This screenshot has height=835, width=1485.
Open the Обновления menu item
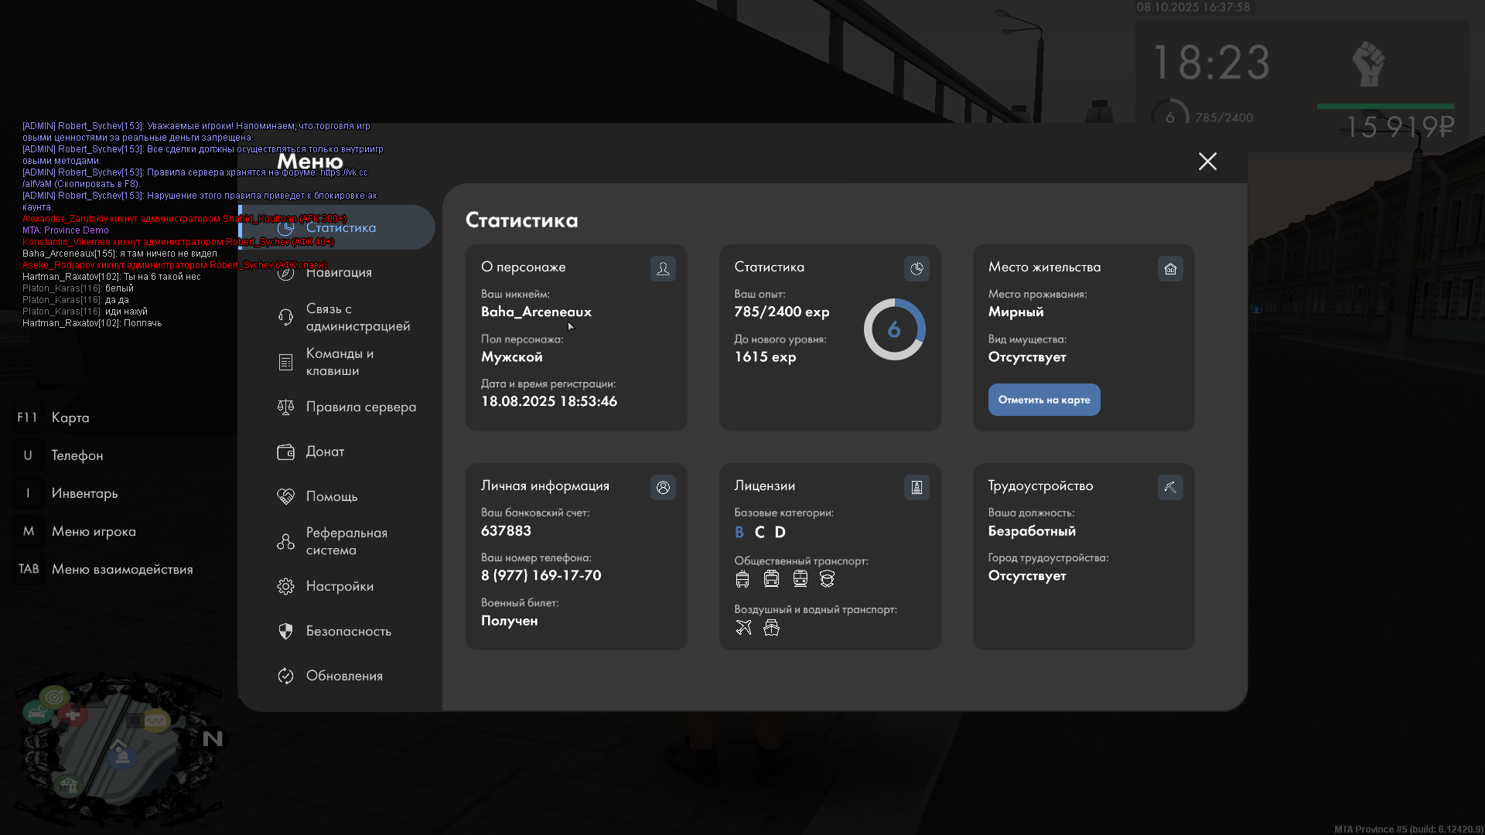click(x=344, y=676)
